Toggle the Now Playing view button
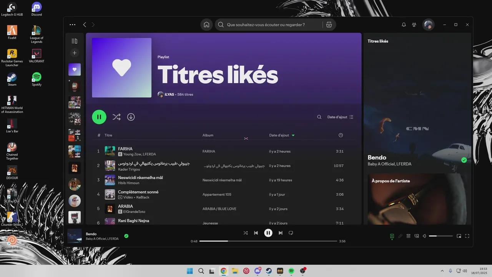The height and width of the screenshot is (277, 492). [392, 236]
